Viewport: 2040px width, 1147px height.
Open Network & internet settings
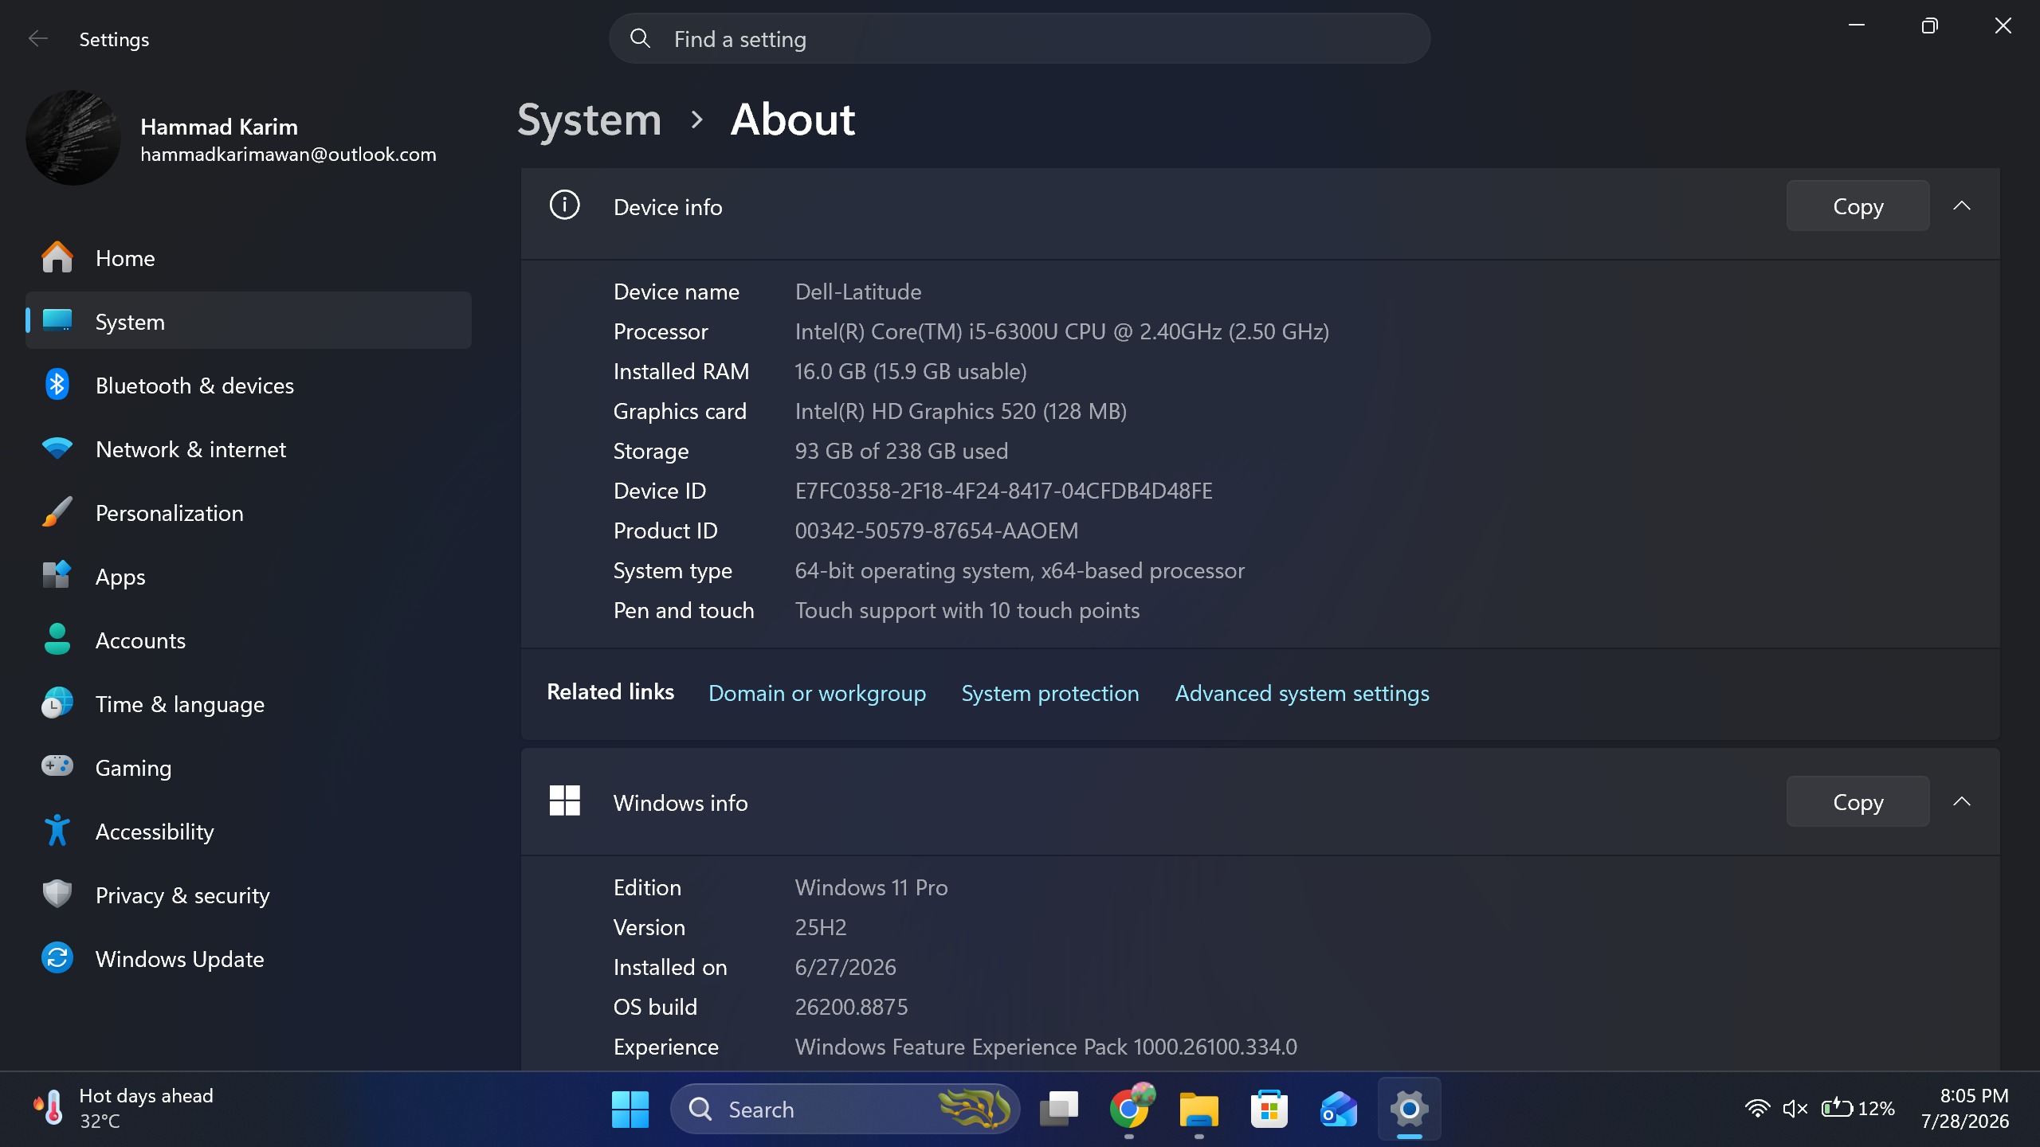click(x=249, y=449)
